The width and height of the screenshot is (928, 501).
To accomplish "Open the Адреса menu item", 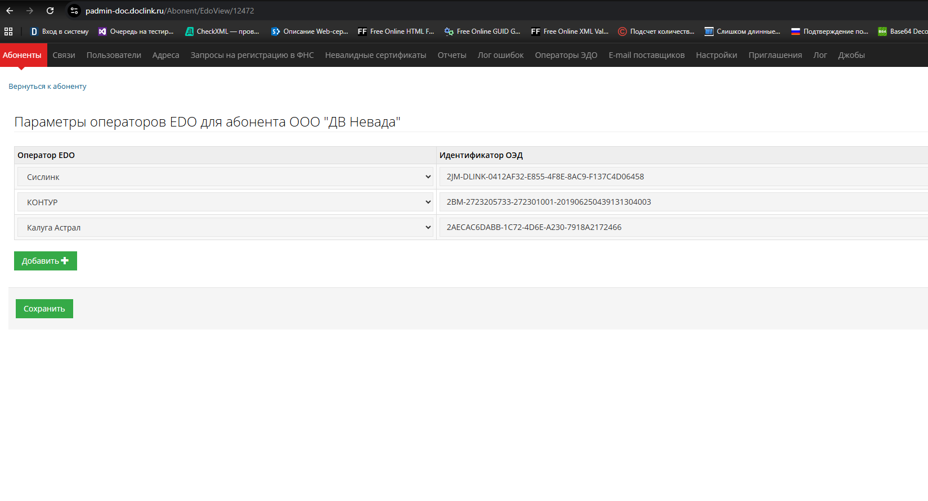I will click(x=165, y=55).
